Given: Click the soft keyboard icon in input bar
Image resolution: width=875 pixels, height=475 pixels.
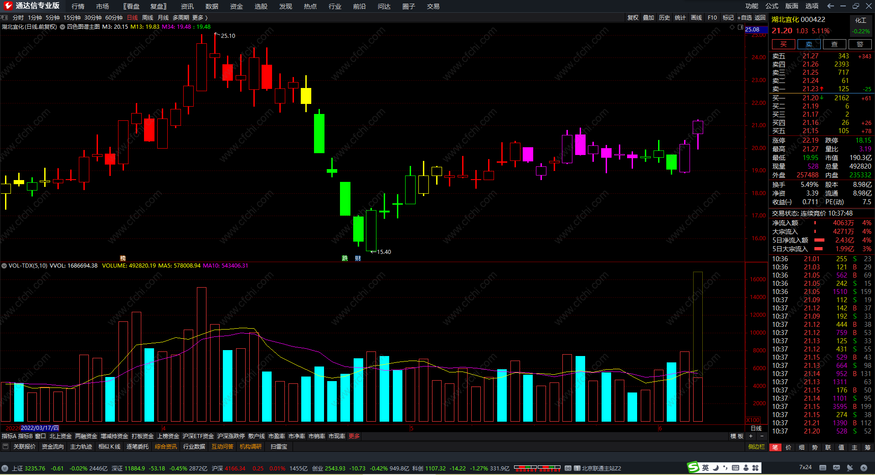Looking at the screenshot, I should (x=736, y=468).
